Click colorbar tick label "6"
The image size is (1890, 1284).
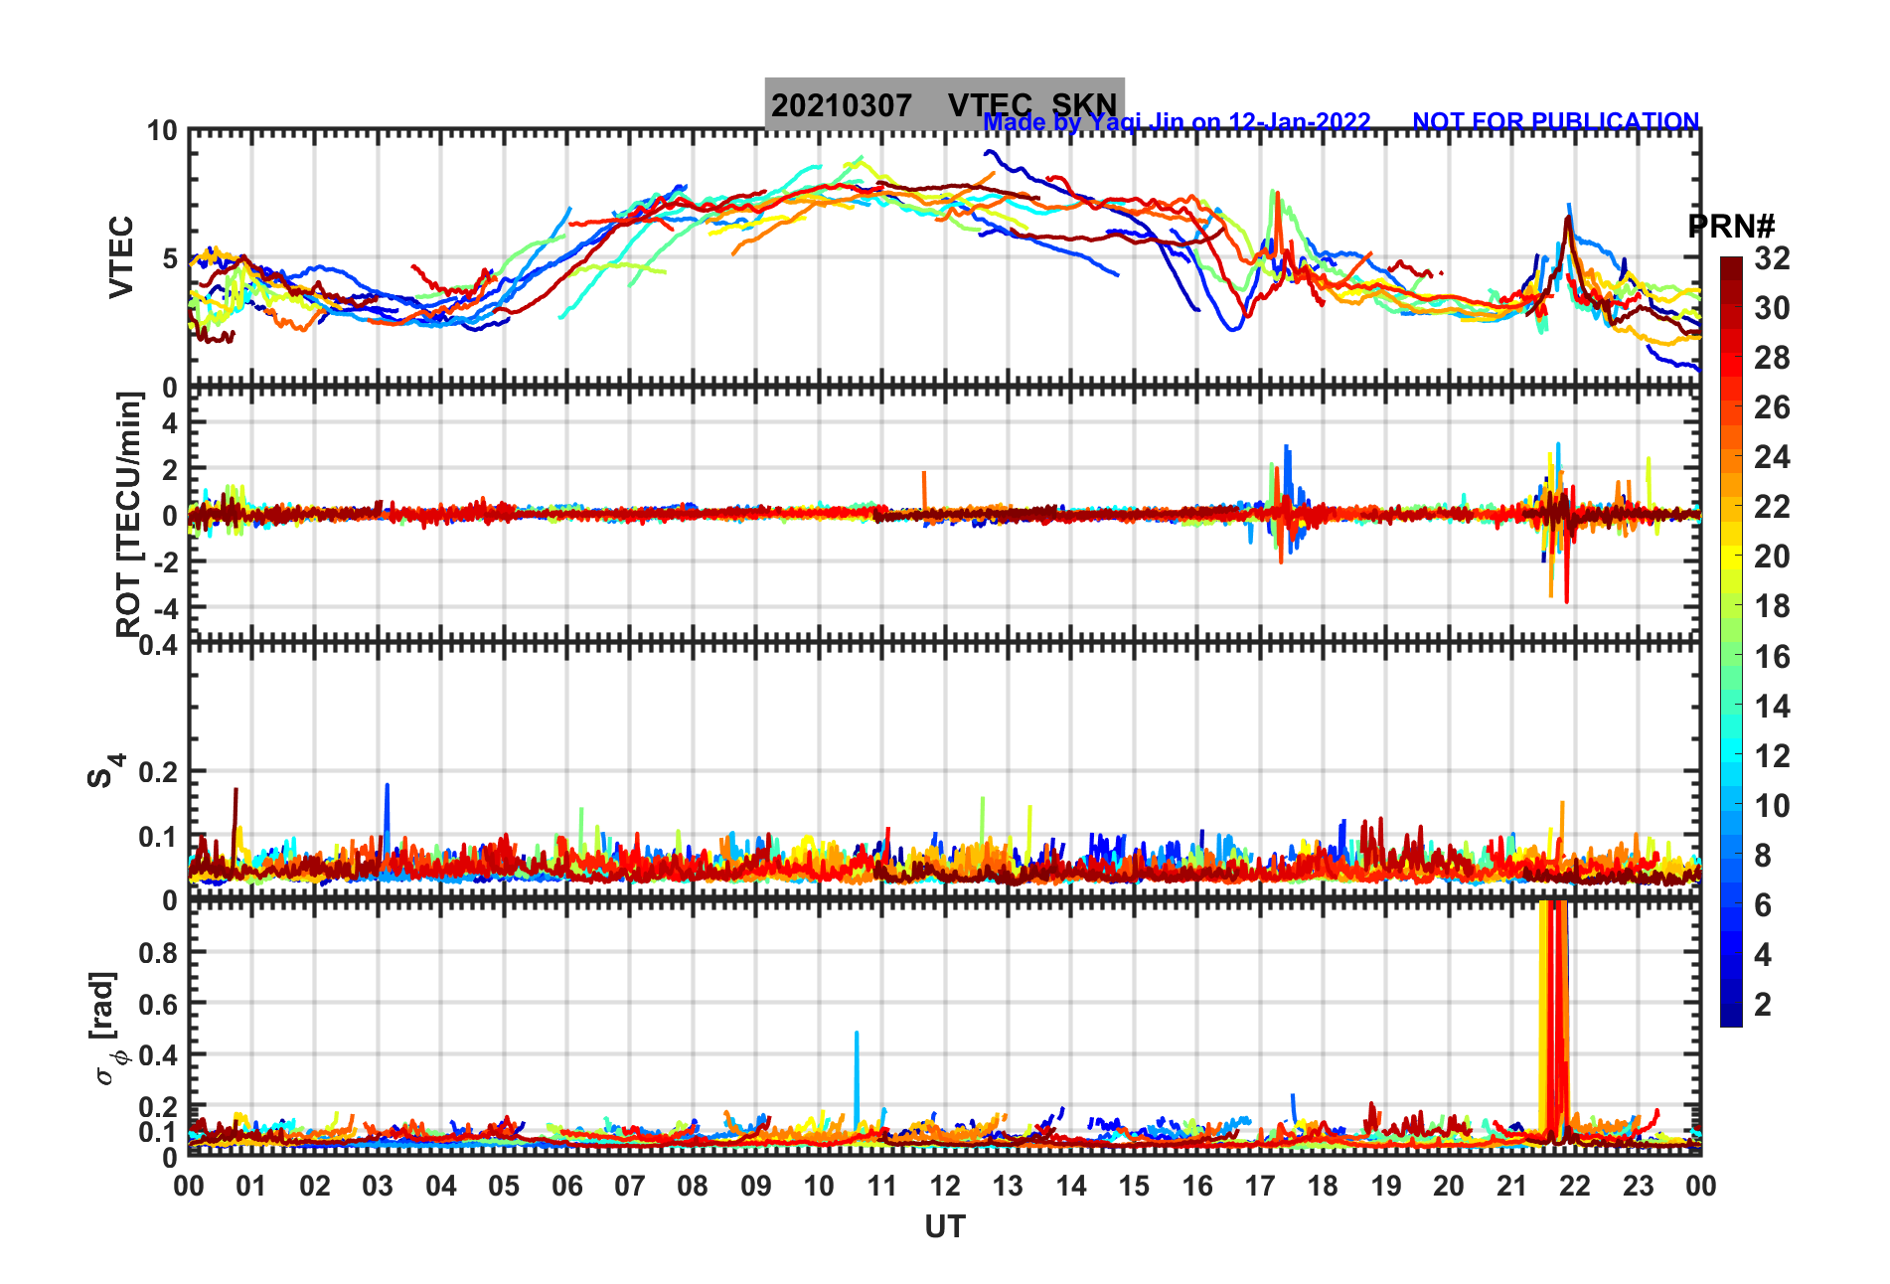(x=1763, y=905)
